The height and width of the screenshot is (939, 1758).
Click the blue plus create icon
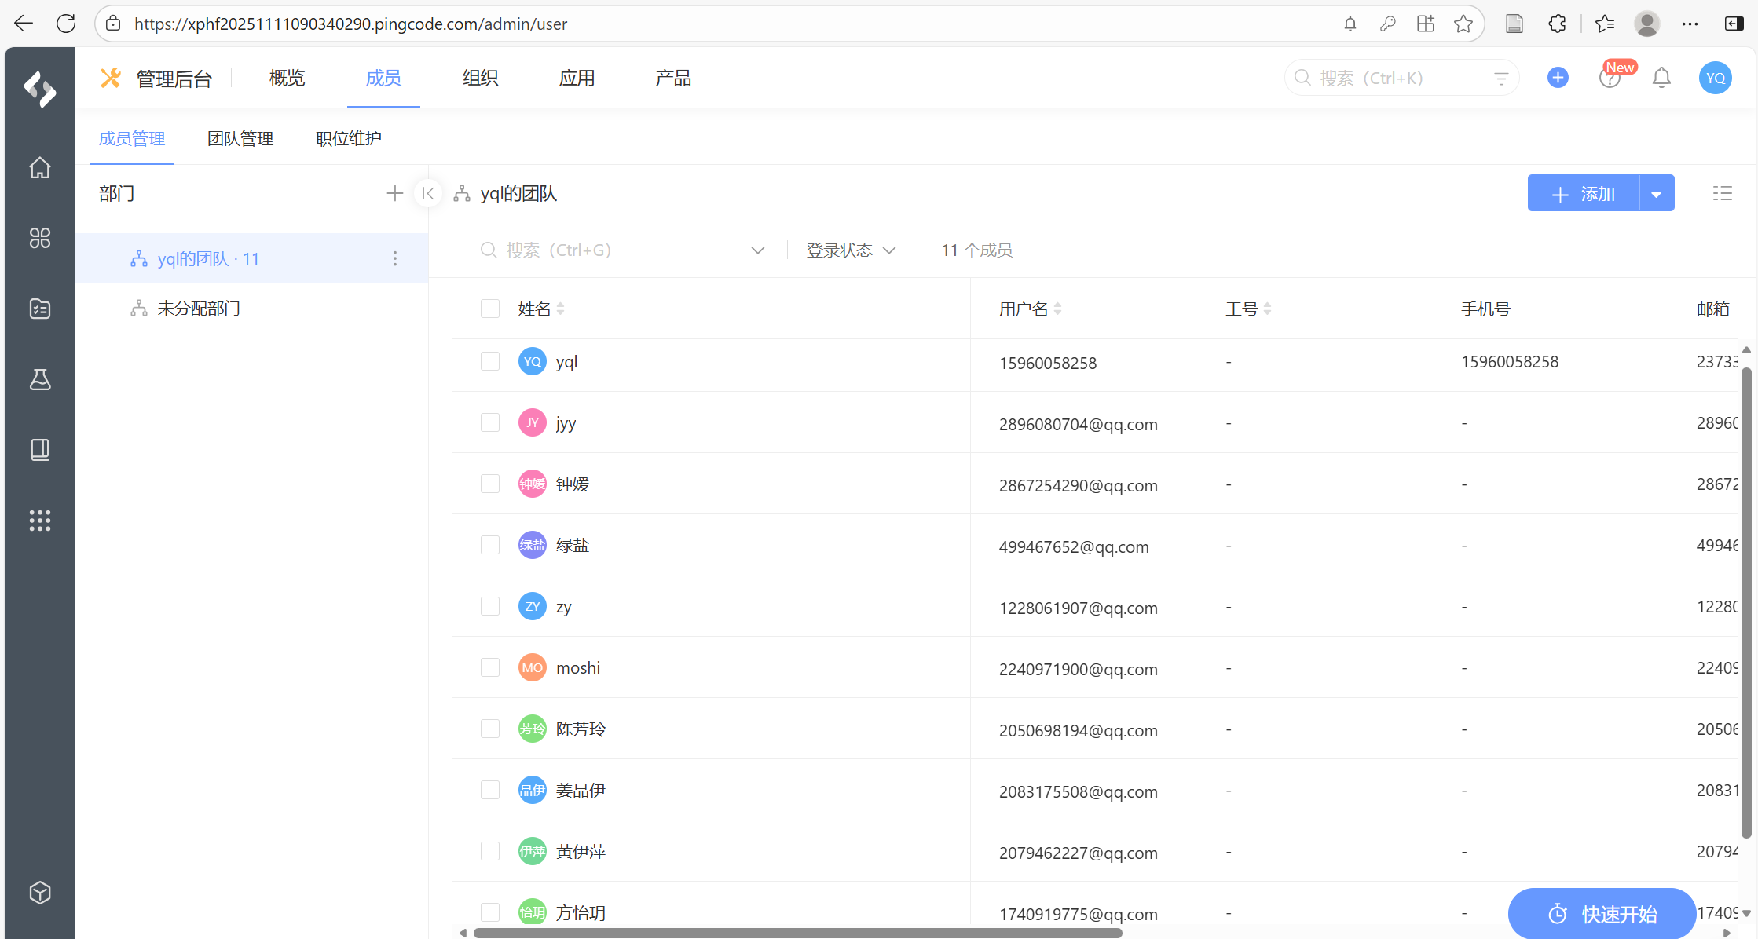tap(1558, 78)
